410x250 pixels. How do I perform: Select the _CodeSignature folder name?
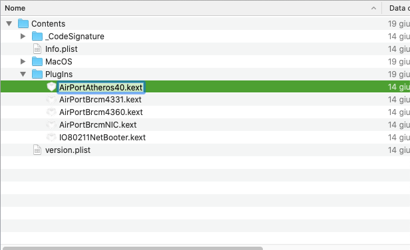pyautogui.click(x=75, y=37)
